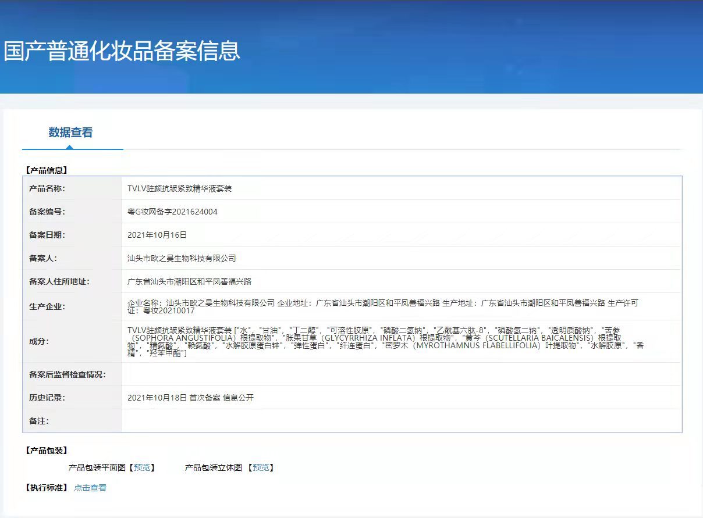Viewport: 703px width, 518px height.
Task: Click the 备案后监督检查情况 row label
Action: (x=68, y=374)
